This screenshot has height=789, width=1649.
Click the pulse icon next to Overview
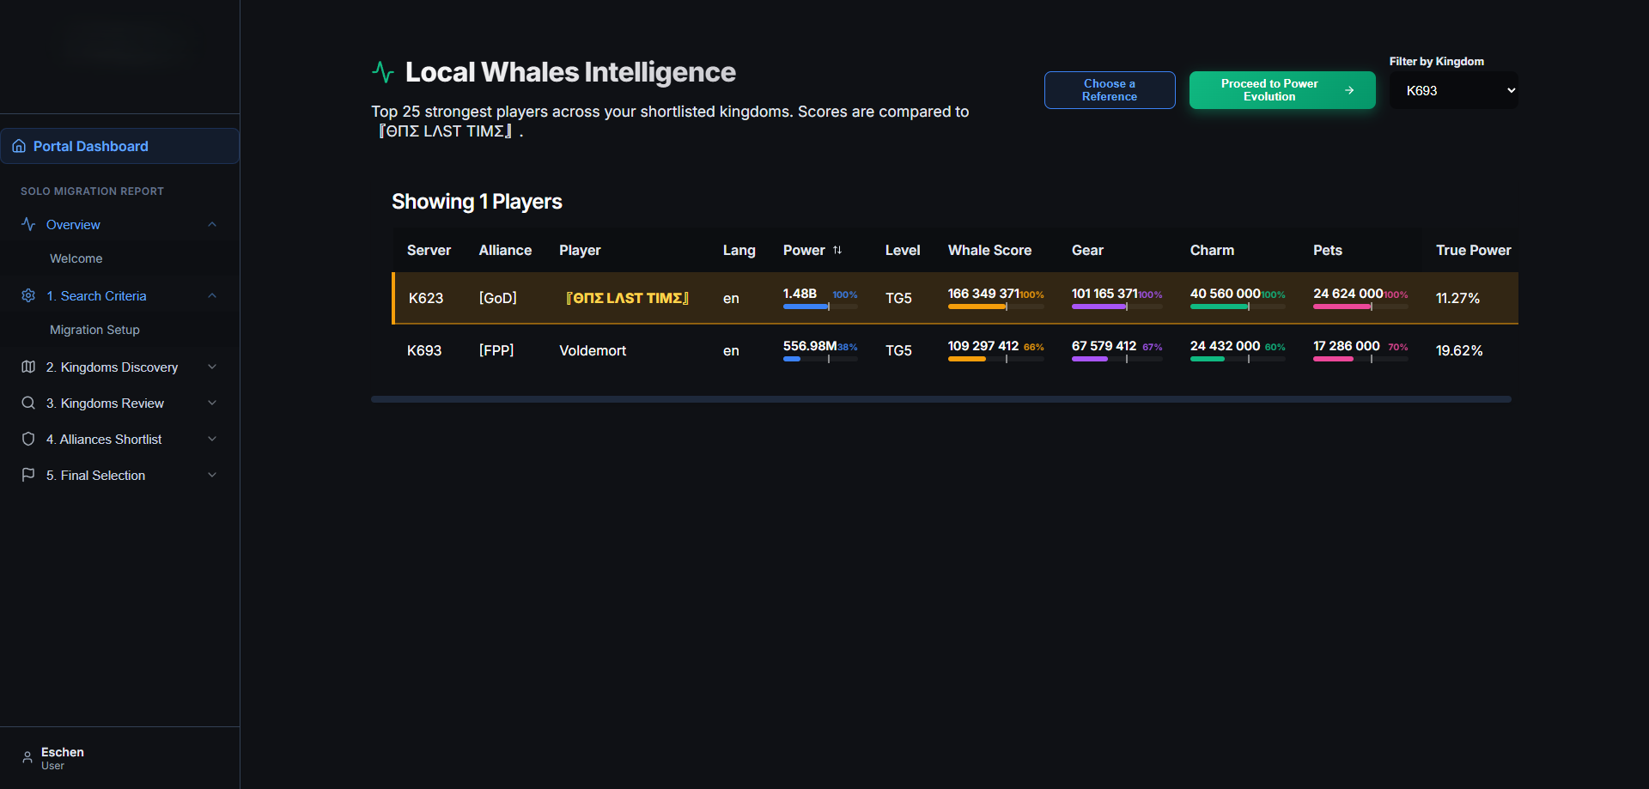(x=28, y=224)
